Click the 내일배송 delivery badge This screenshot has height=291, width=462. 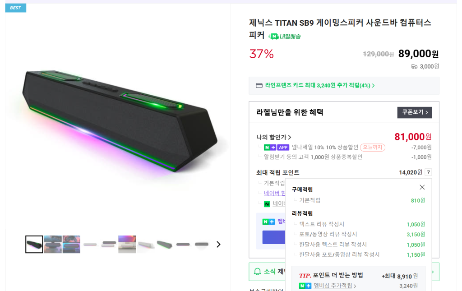pyautogui.click(x=285, y=37)
